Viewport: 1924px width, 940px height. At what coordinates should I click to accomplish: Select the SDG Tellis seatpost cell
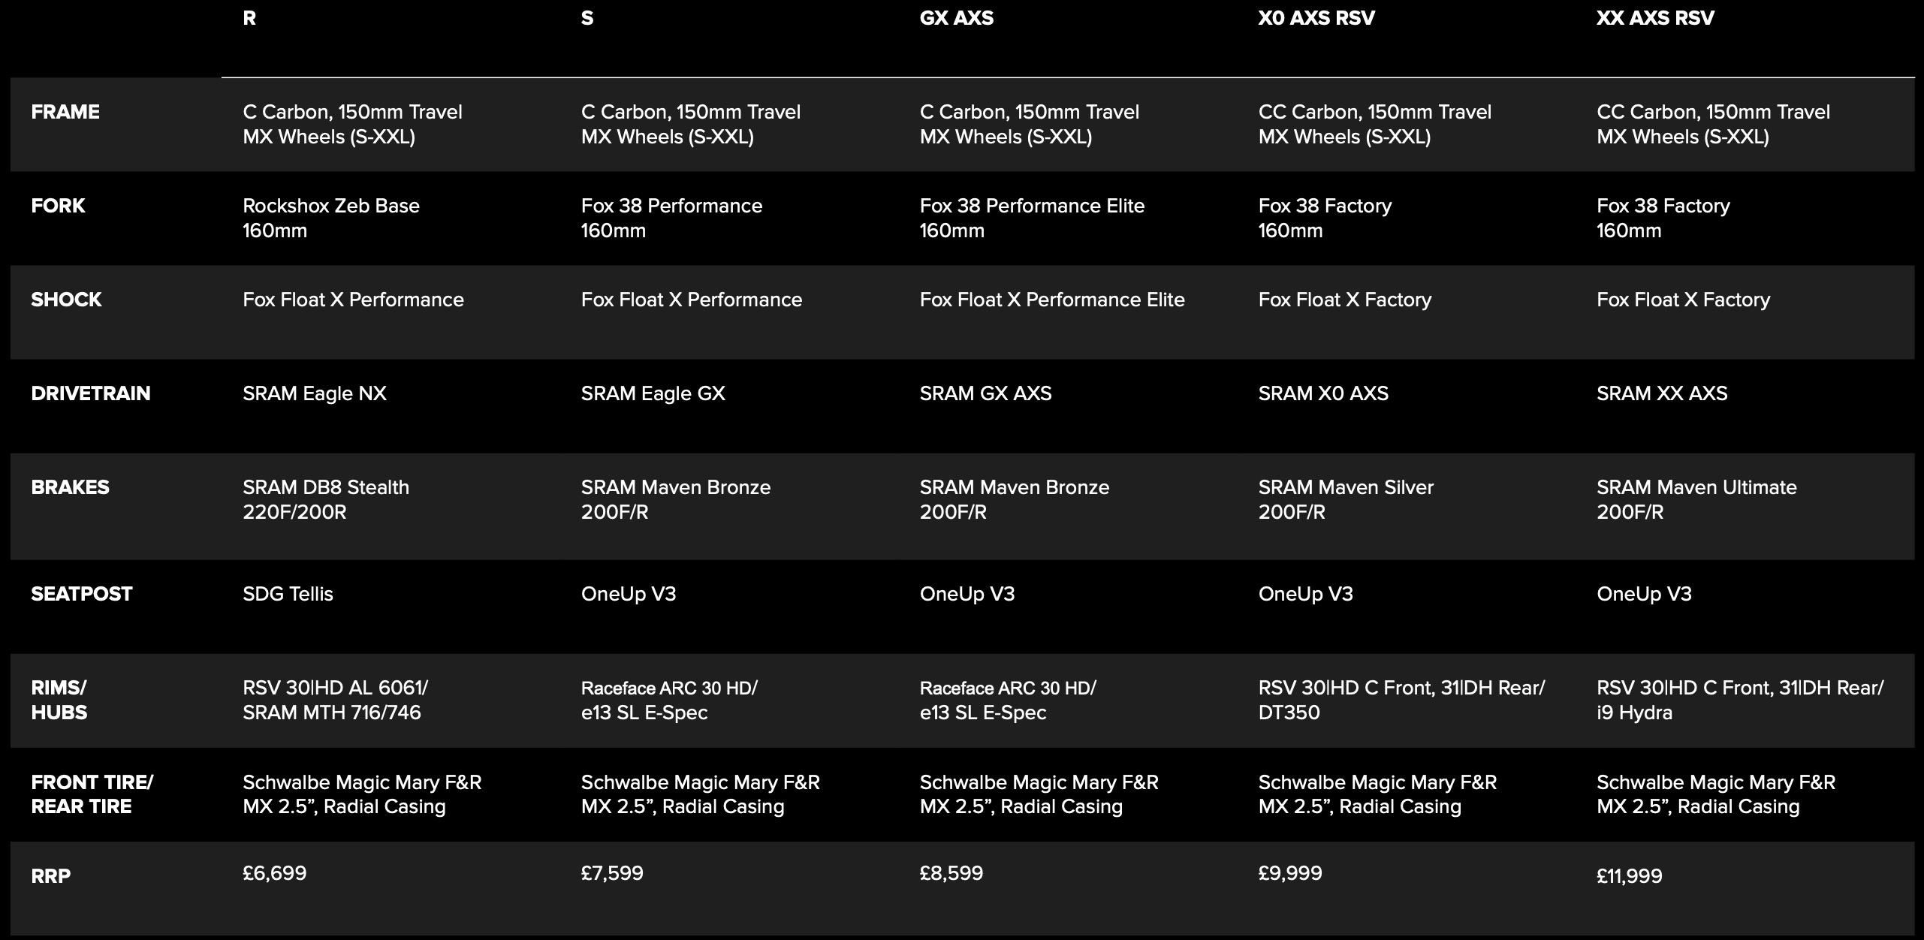click(x=288, y=594)
